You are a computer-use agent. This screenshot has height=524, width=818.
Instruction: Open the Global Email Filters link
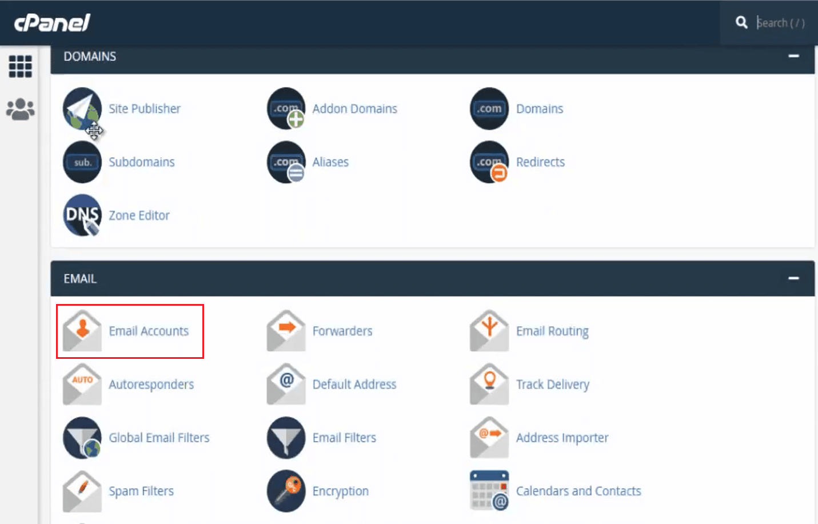pos(159,438)
